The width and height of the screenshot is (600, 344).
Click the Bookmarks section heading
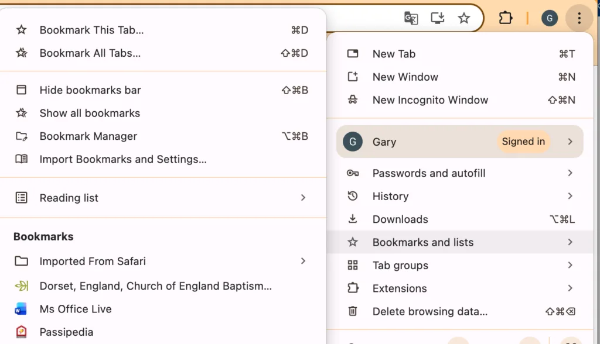click(x=43, y=236)
